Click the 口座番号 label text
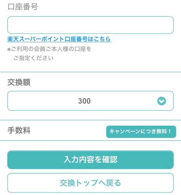Image resolution: width=181 pixels, height=195 pixels. (23, 6)
